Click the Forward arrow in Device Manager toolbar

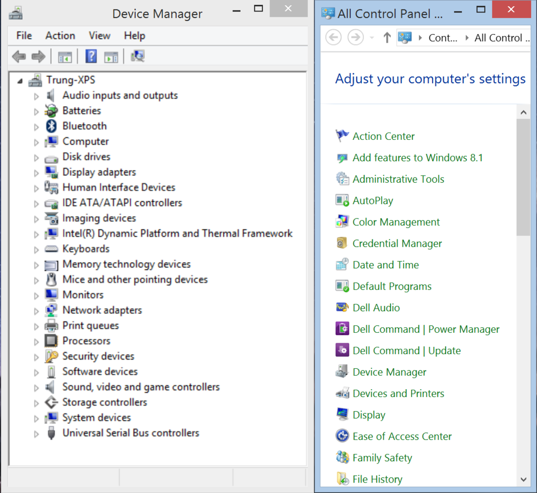pos(38,57)
